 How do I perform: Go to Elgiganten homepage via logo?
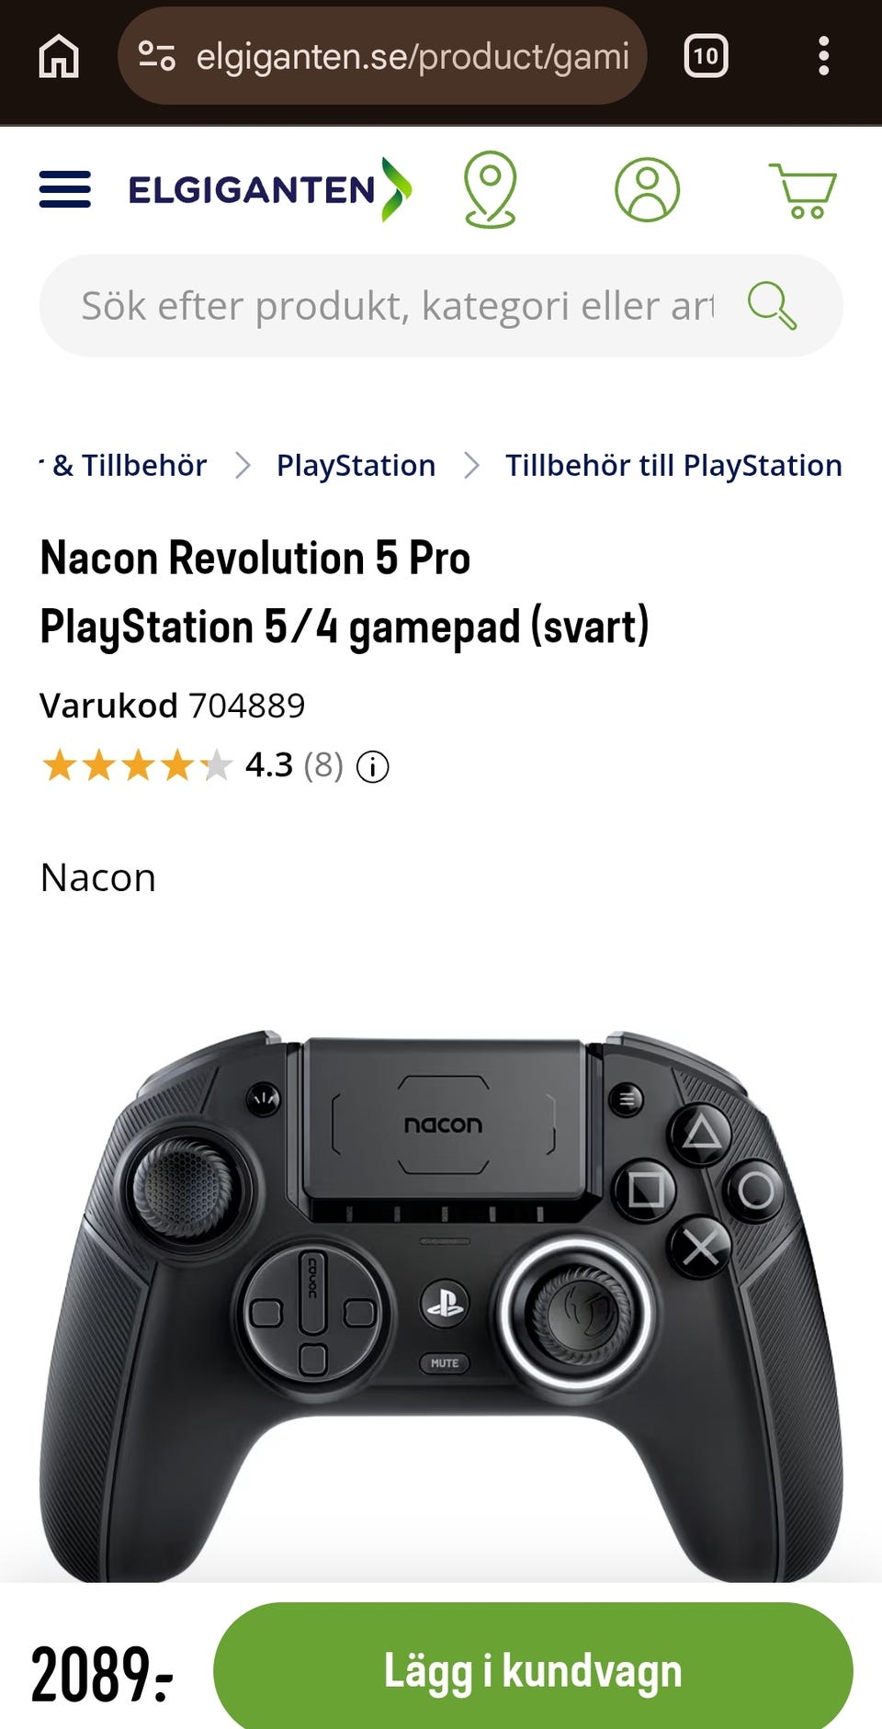pyautogui.click(x=268, y=189)
